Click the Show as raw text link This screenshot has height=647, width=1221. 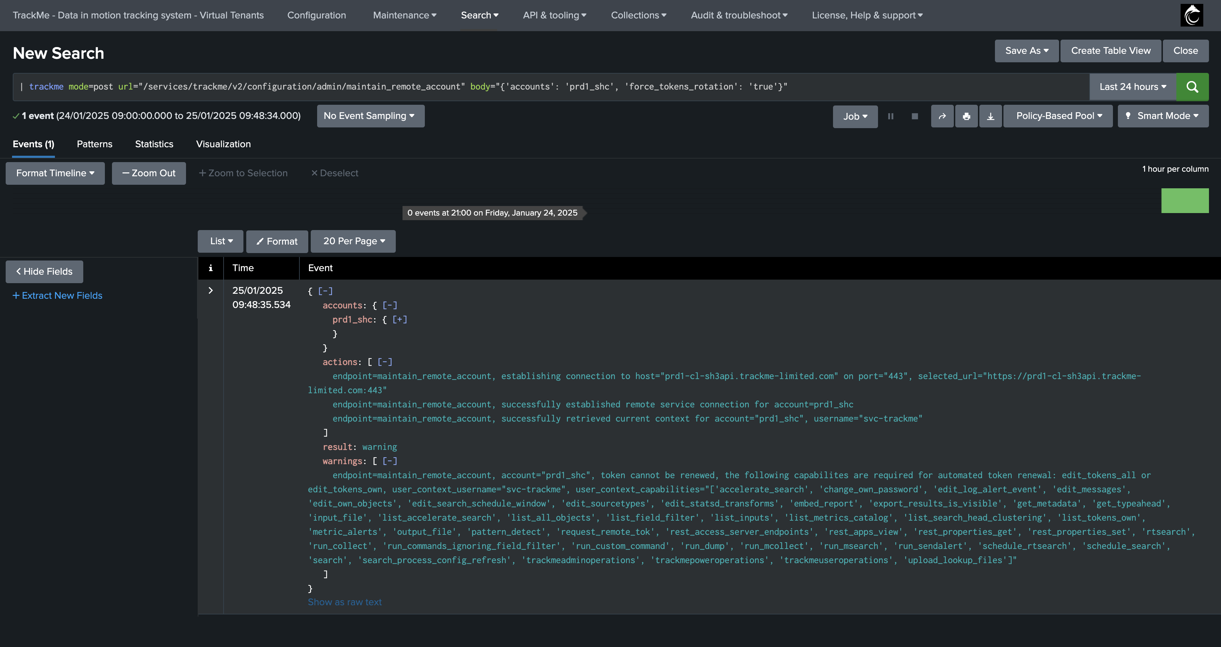(345, 602)
